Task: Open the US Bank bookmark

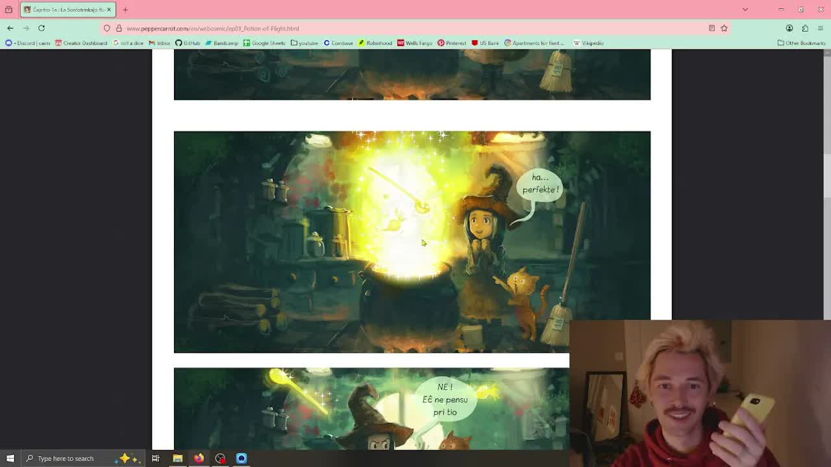Action: pyautogui.click(x=486, y=43)
